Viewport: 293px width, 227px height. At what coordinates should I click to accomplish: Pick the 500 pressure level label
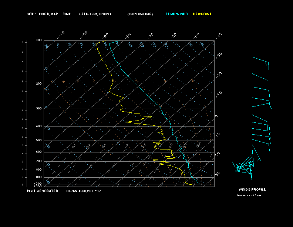39,141
